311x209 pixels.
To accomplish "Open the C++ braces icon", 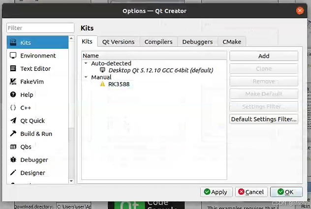I will coord(13,108).
